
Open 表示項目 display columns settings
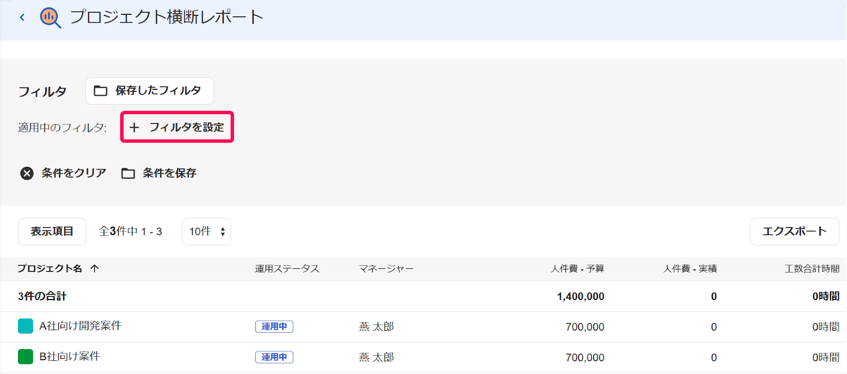(52, 231)
